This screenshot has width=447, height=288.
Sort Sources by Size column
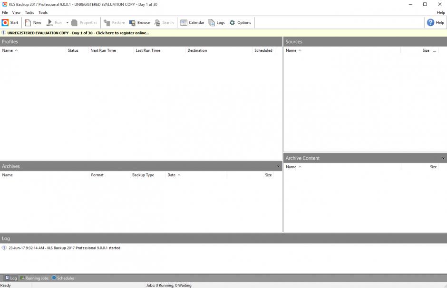pyautogui.click(x=416, y=50)
